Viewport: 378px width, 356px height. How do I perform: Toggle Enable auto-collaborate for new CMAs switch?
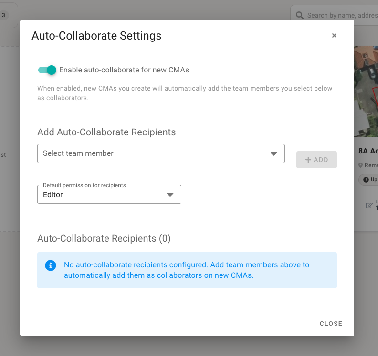(47, 70)
